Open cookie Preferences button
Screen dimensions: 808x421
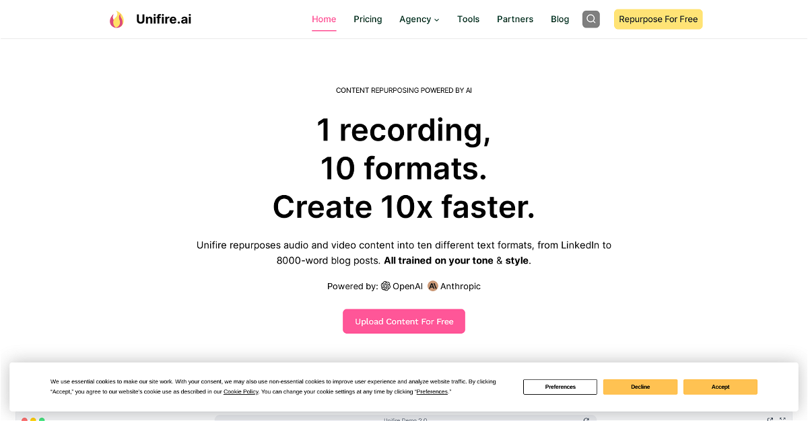point(560,387)
